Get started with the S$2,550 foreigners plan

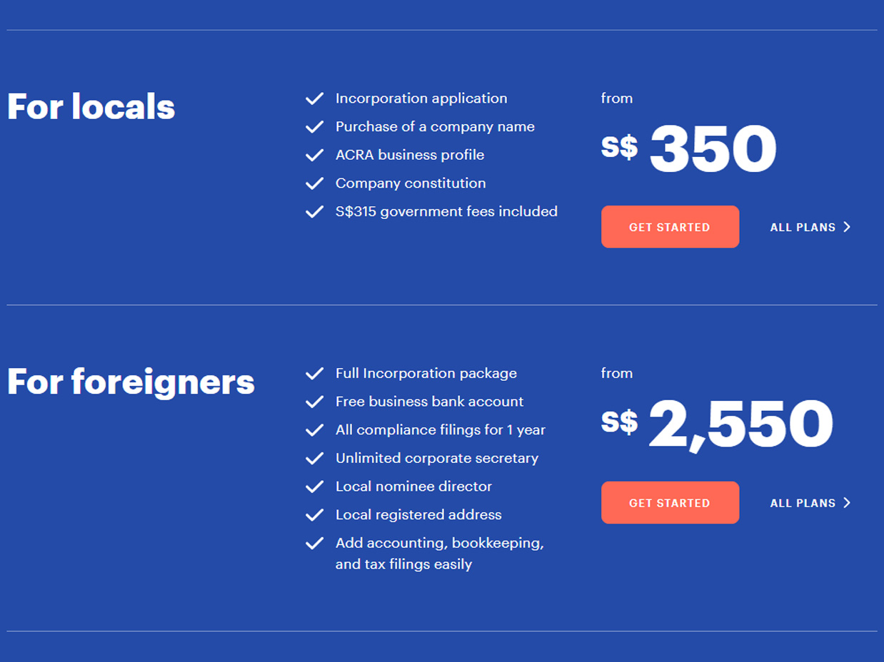670,503
